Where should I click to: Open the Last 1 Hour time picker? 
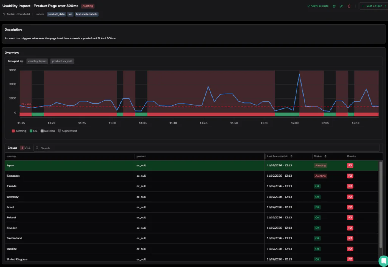pos(374,6)
